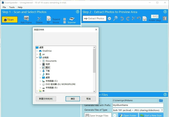The image size is (169, 117).
Task: Expand the Documents folder node
Action: (x=40, y=61)
